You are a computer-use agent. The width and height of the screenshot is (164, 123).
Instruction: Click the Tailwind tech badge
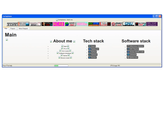coord(93,55)
